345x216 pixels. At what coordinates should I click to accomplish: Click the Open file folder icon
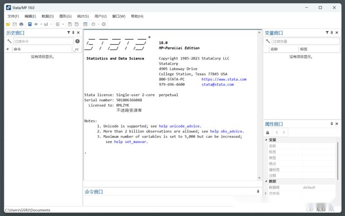[8, 24]
